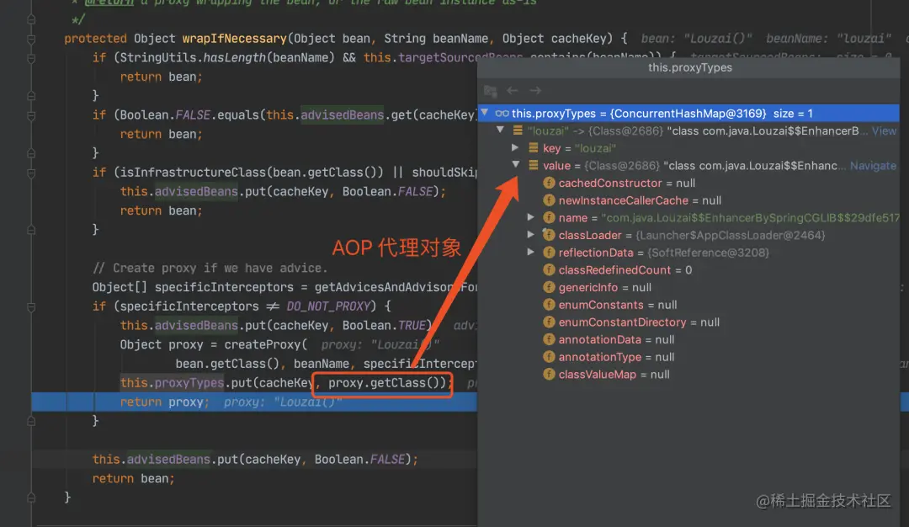Click the SoftReference@3208 value text
The image size is (909, 527).
click(x=708, y=253)
